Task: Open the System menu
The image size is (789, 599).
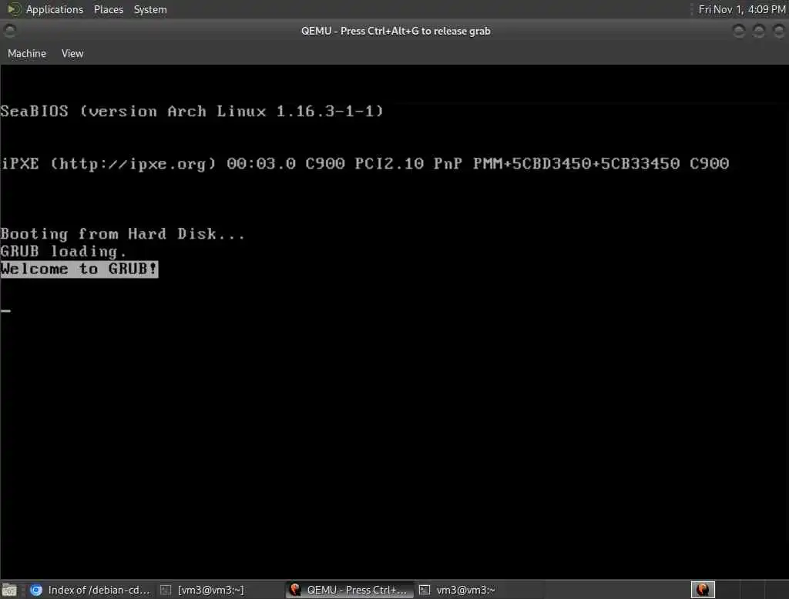Action: 150,9
